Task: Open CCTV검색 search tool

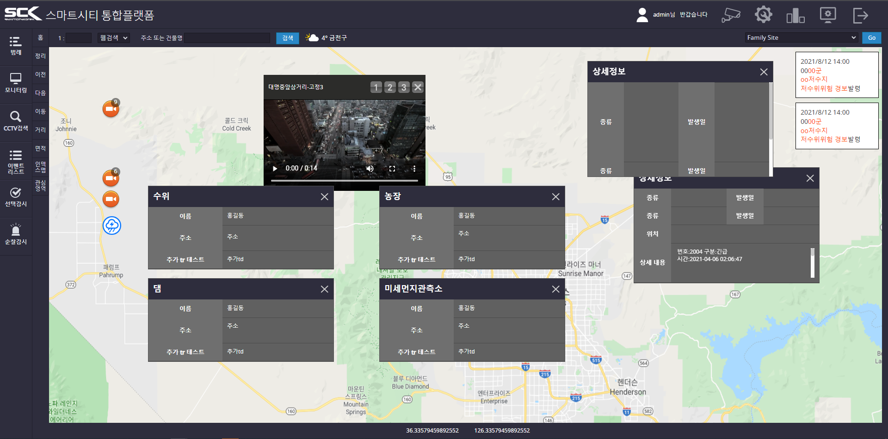Action: [16, 121]
